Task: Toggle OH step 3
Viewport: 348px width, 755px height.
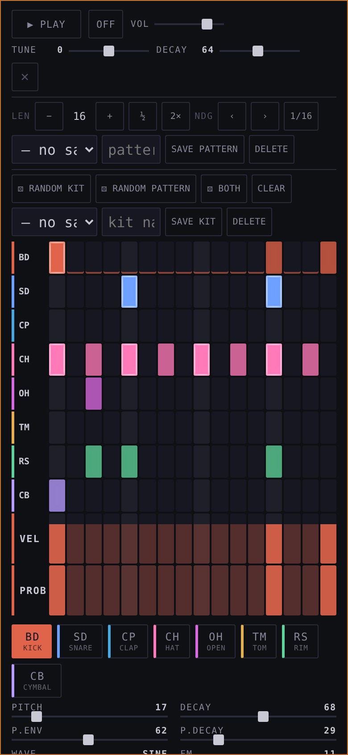Action: tap(94, 394)
